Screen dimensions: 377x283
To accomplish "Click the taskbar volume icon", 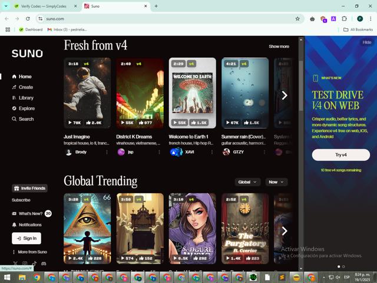I will (x=338, y=278).
